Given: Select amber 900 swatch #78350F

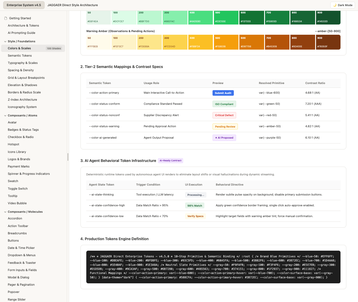Looking at the screenshot, I should point(328,42).
